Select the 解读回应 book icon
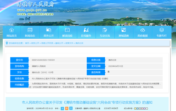The height and width of the screenshot is (111, 176). coord(67,30)
